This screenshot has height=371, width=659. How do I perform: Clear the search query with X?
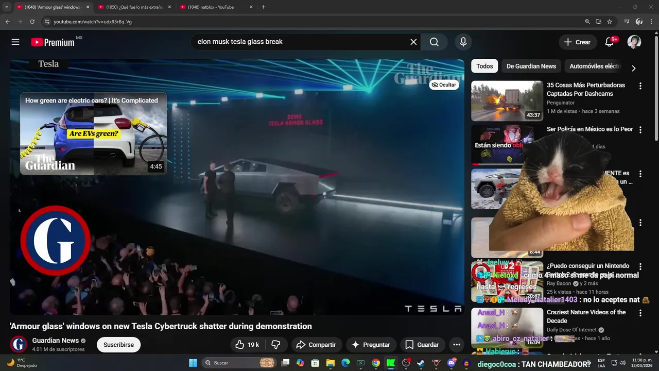[x=413, y=42]
